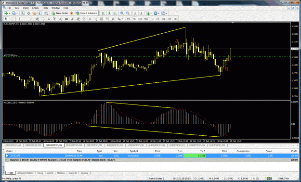Expand the Arrows tool dropdown arrow
Viewport: 301px width, 182px height.
(x=122, y=19)
